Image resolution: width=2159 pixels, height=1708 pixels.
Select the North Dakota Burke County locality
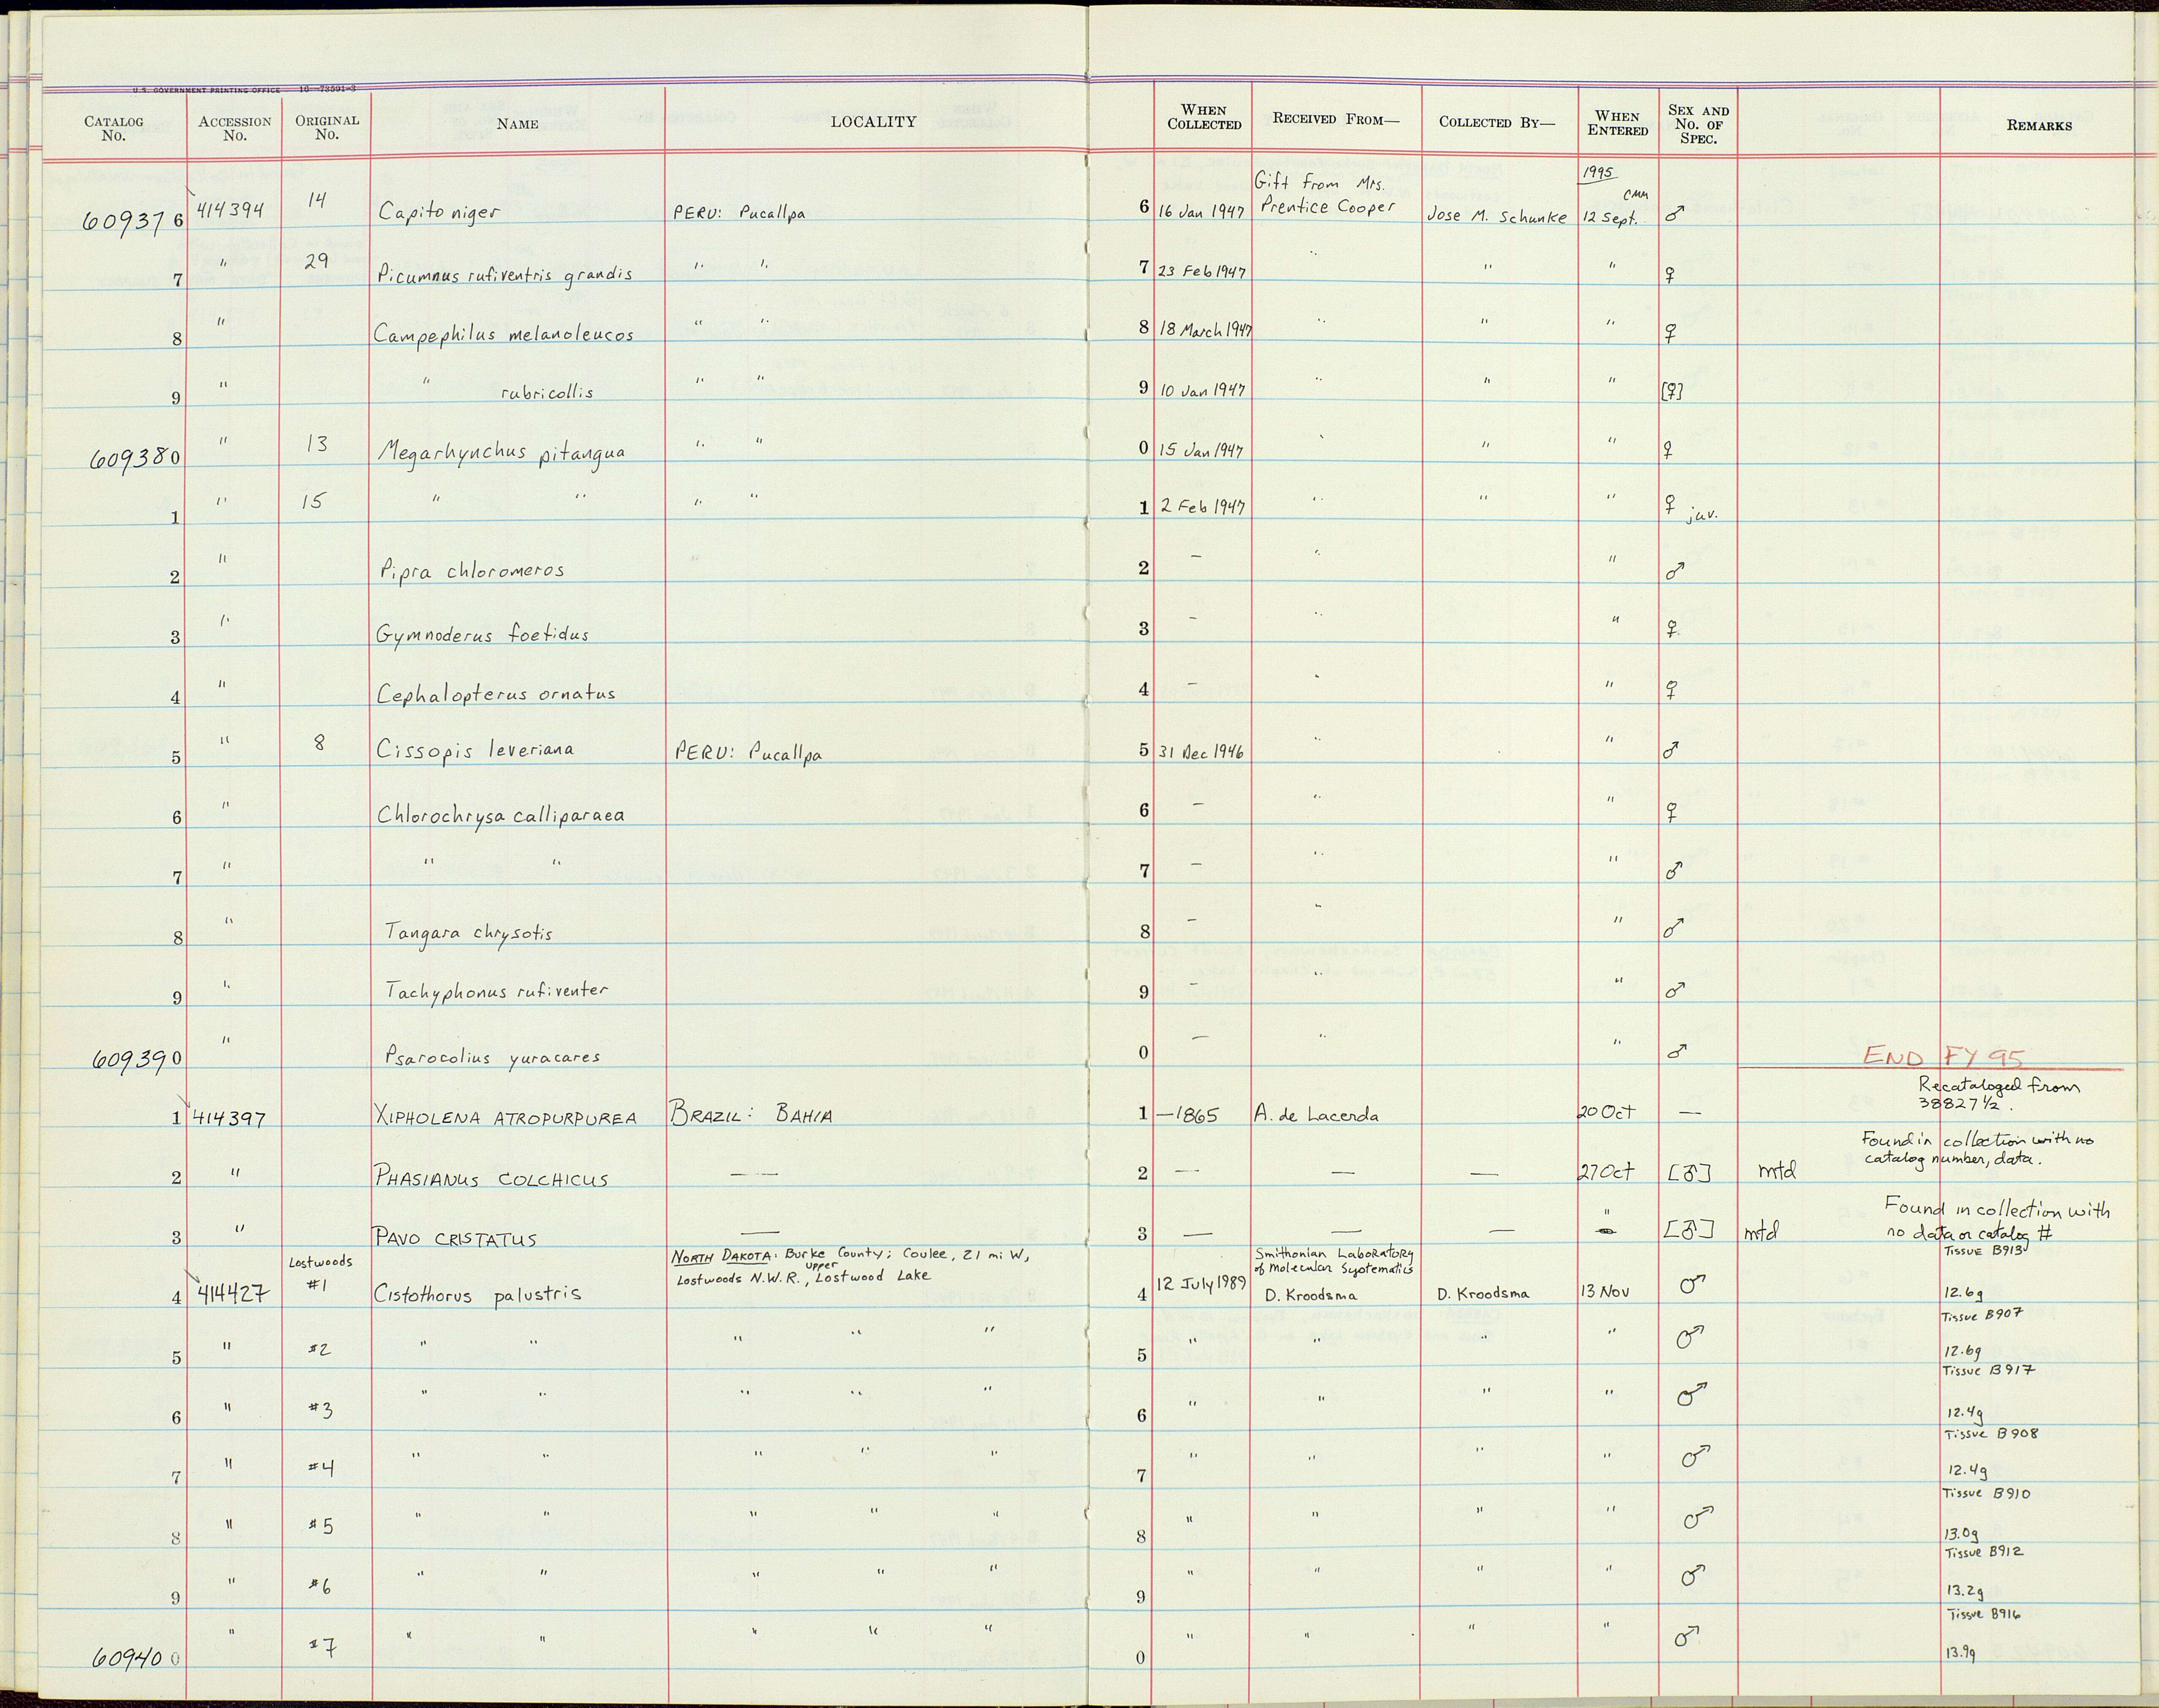[x=850, y=1266]
